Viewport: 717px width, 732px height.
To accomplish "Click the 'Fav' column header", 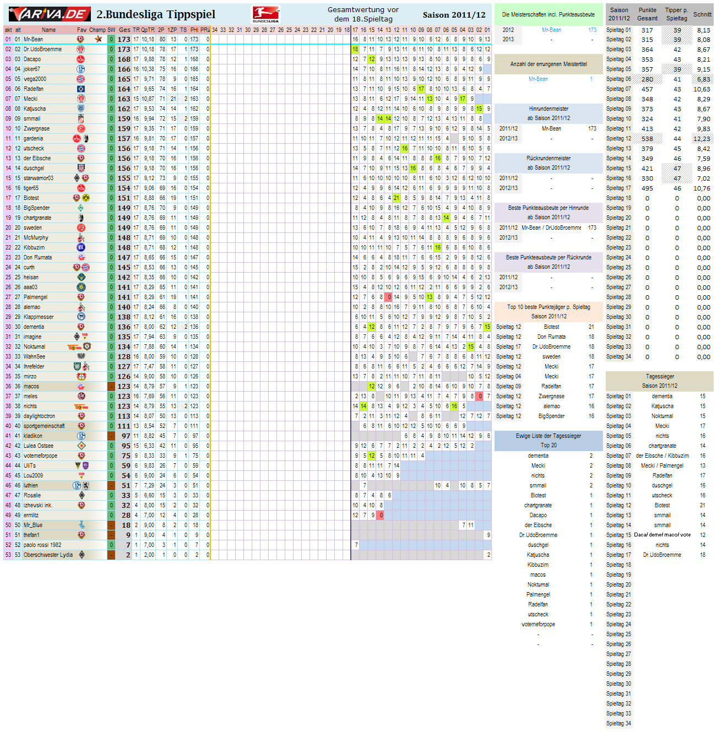I will pyautogui.click(x=82, y=30).
